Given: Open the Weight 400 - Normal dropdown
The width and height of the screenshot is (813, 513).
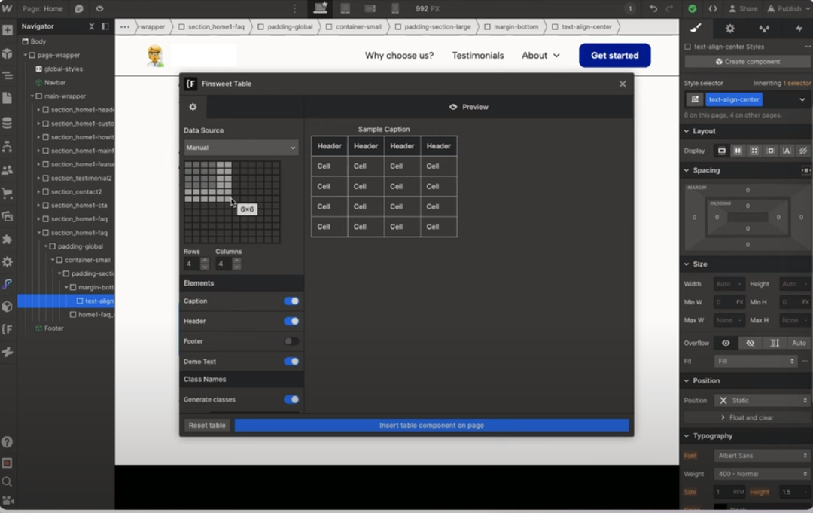Looking at the screenshot, I should pyautogui.click(x=762, y=474).
